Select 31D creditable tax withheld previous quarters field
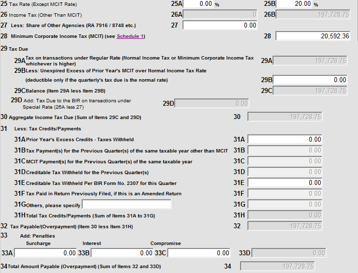This screenshot has height=273, width=358. click(285, 172)
